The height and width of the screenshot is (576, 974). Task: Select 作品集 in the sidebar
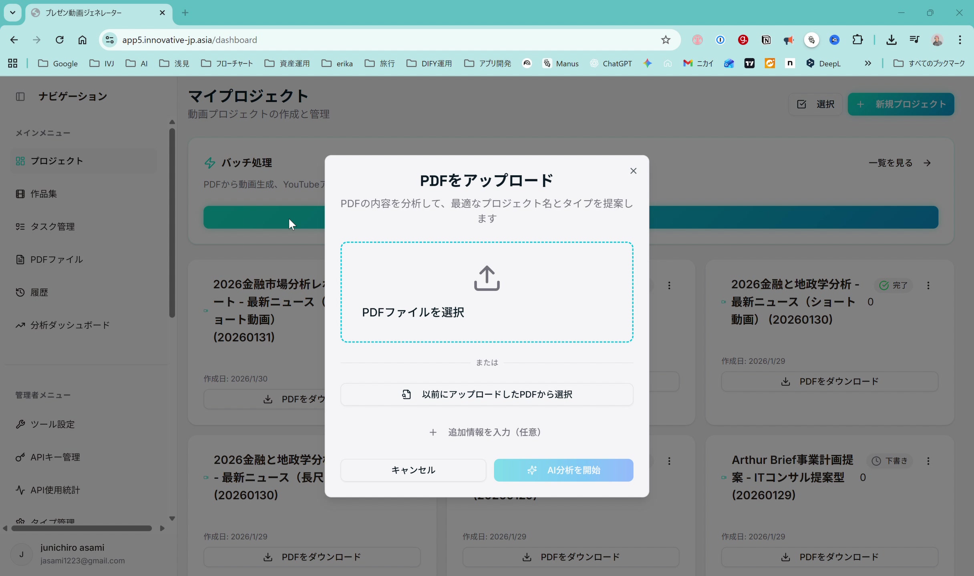43,194
